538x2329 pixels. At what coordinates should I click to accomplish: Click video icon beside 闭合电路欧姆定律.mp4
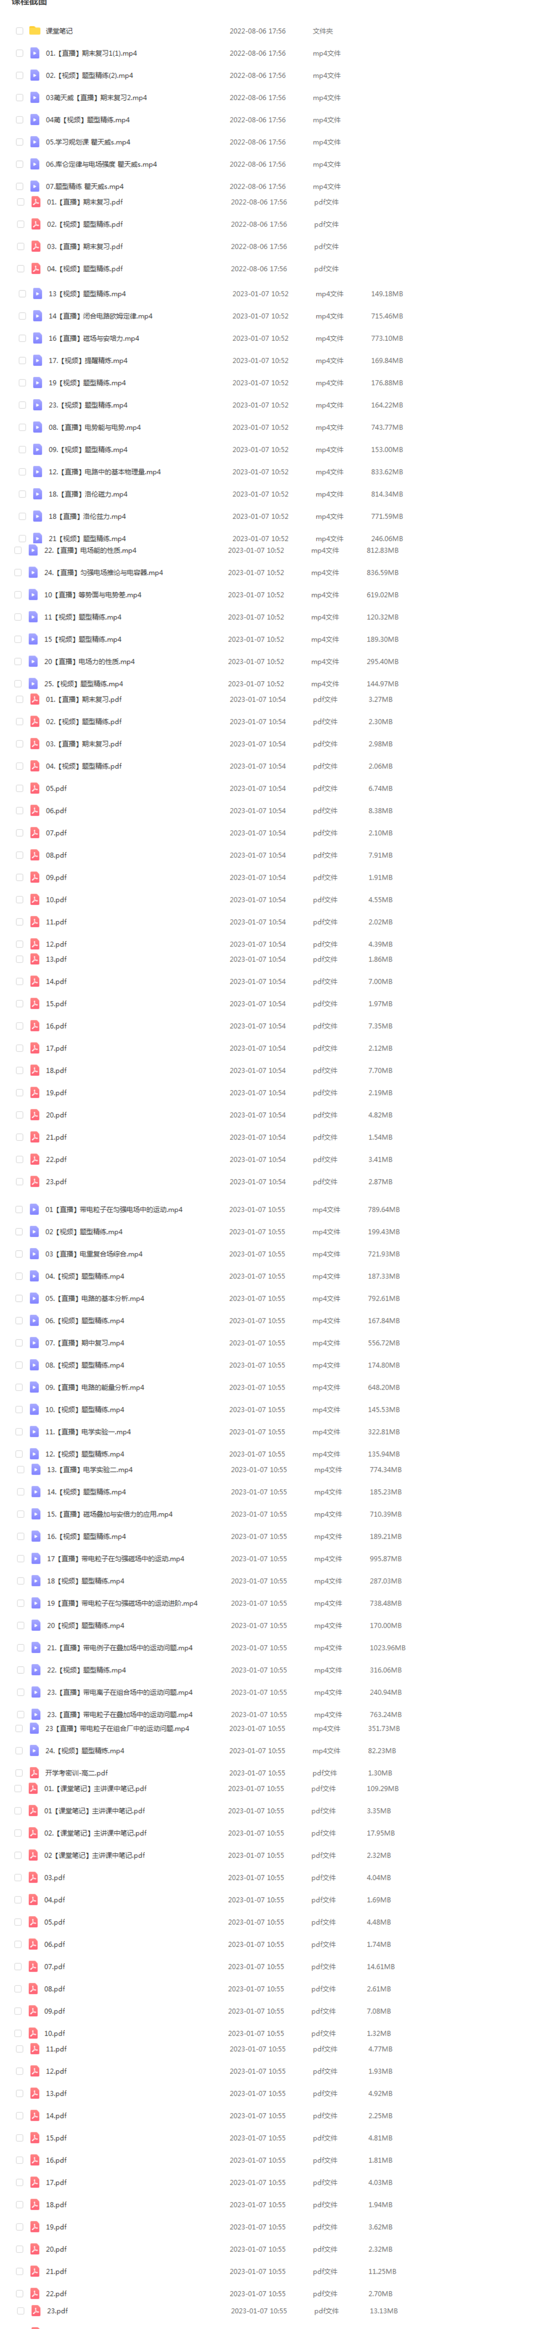tap(37, 316)
